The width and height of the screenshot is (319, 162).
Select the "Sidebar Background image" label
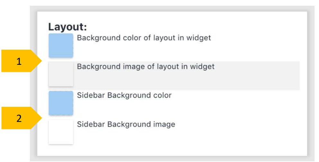click(126, 124)
